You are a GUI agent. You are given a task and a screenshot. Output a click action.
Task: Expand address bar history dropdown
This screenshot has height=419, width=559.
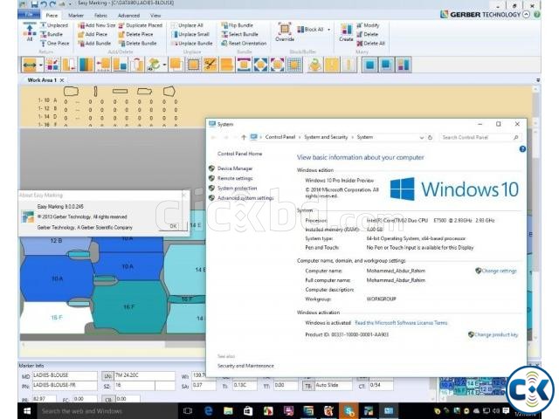coord(421,138)
